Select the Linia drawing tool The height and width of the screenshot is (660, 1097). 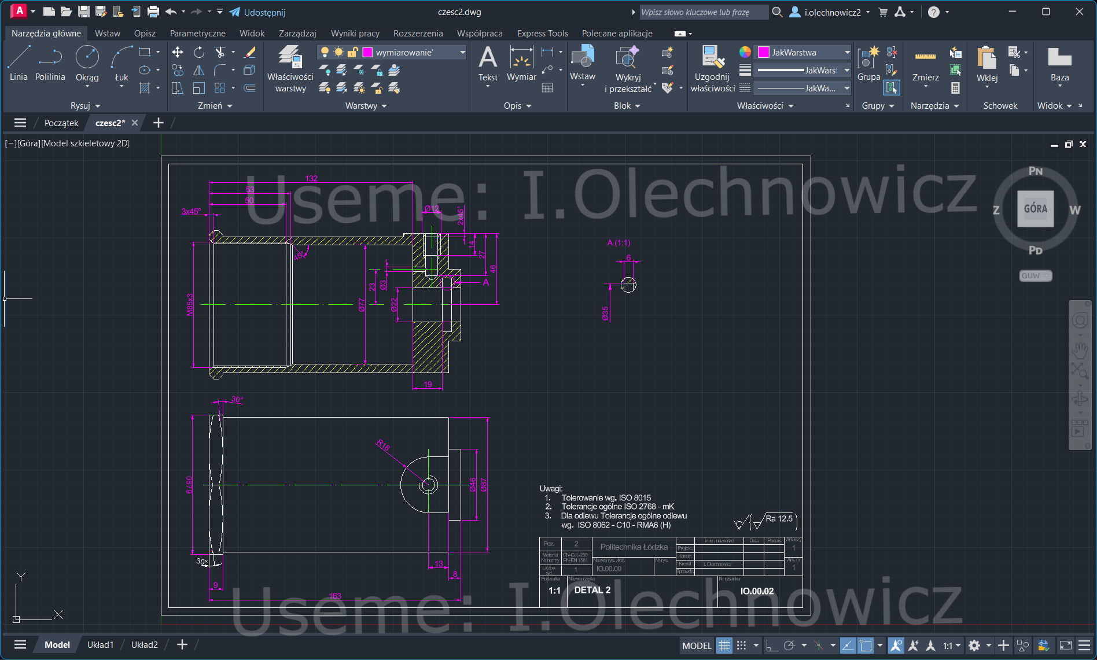pyautogui.click(x=19, y=64)
